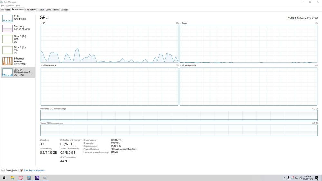322x181 pixels.
Task: Select the Performance tab
Action: point(17,9)
